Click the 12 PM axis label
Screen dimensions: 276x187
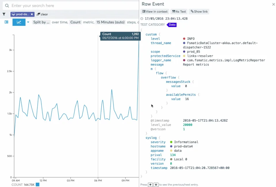click(x=43, y=180)
